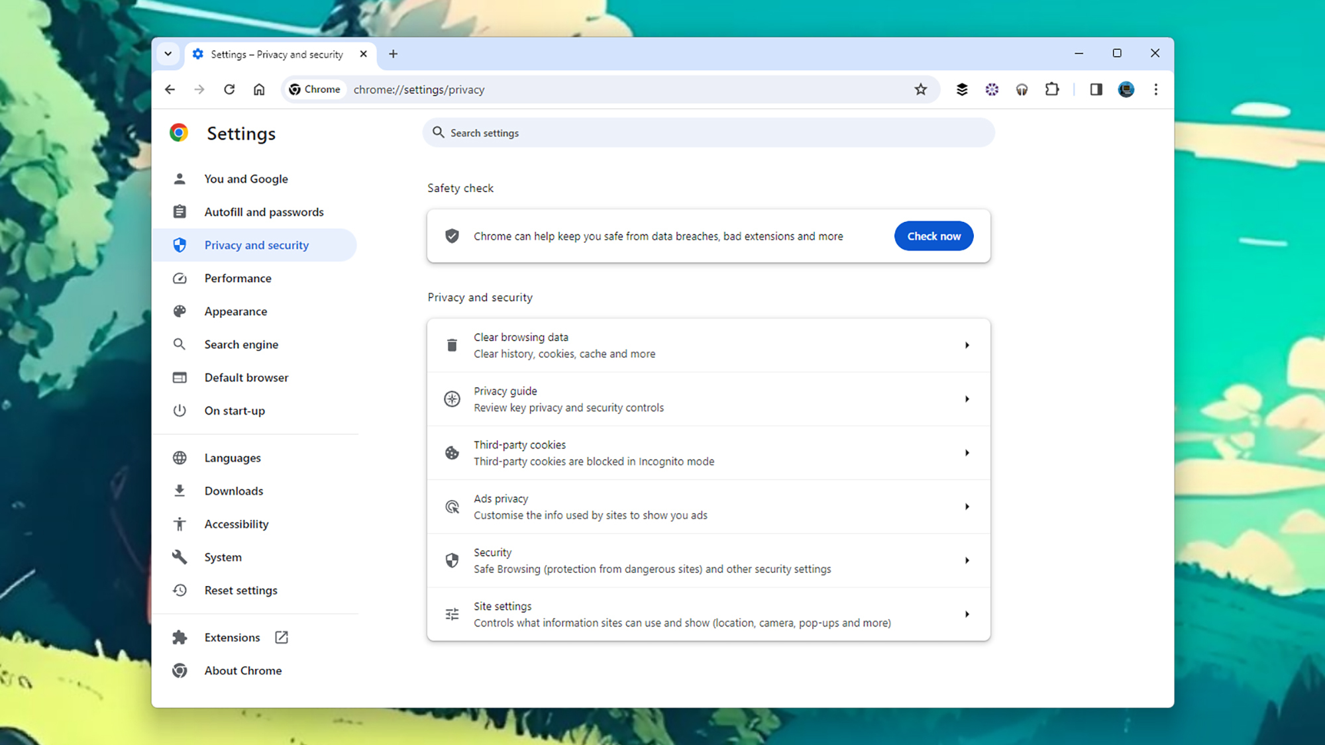Click the Chrome site info chip

coord(315,89)
